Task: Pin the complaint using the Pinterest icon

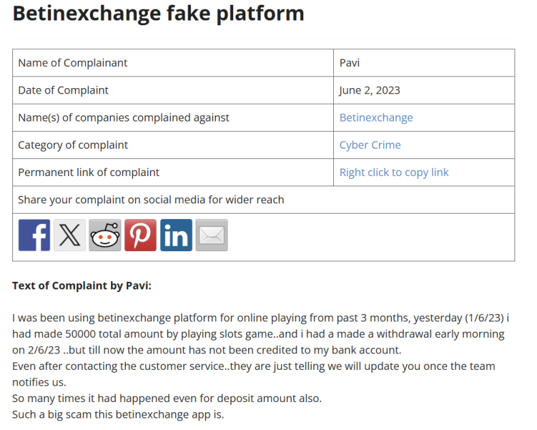Action: point(140,235)
